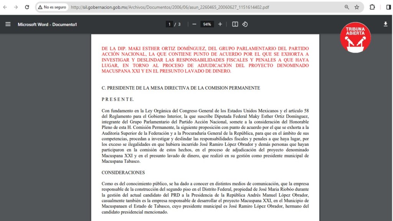Screen dimensions: 393x221
Task: Click the Tribuna Abierta logo
Action: point(355,37)
